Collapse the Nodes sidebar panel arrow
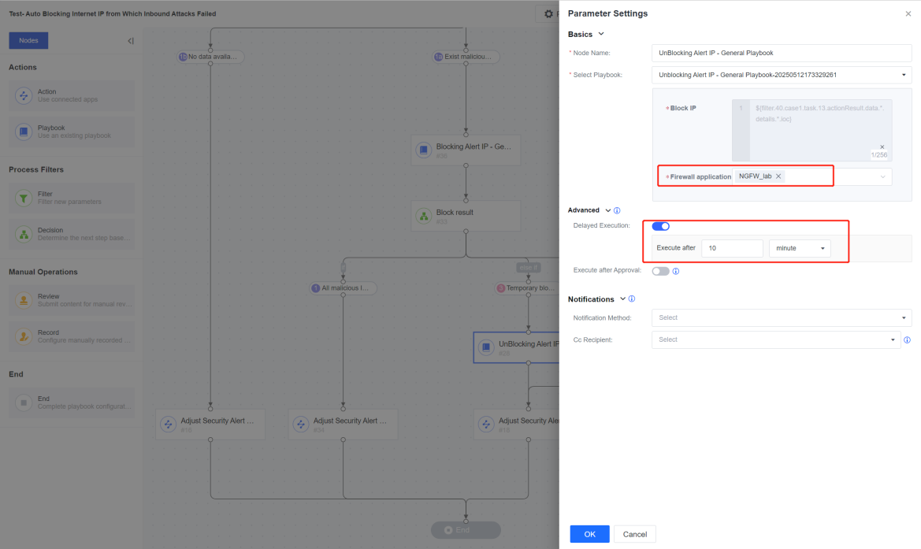This screenshot has width=921, height=549. [131, 41]
